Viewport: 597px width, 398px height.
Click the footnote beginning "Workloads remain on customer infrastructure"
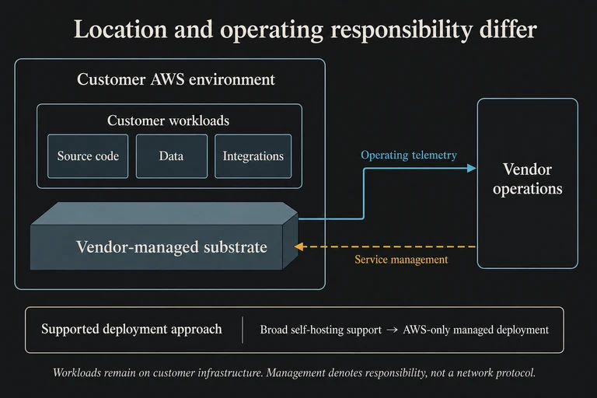click(295, 372)
